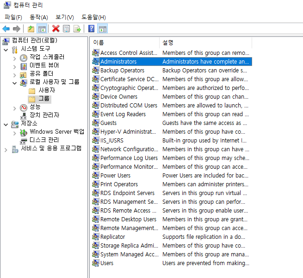303x278 pixels.
Task: Expand the 성능 node
Action: pos(14,108)
